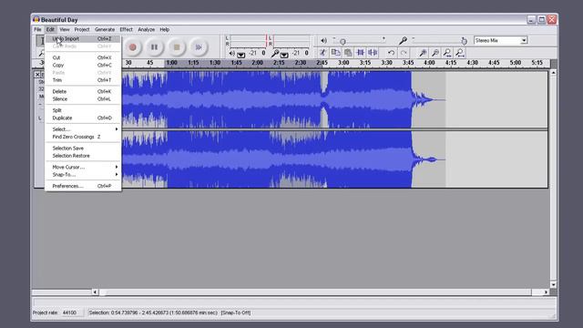Click the recording meter microphone icon

tap(275, 54)
